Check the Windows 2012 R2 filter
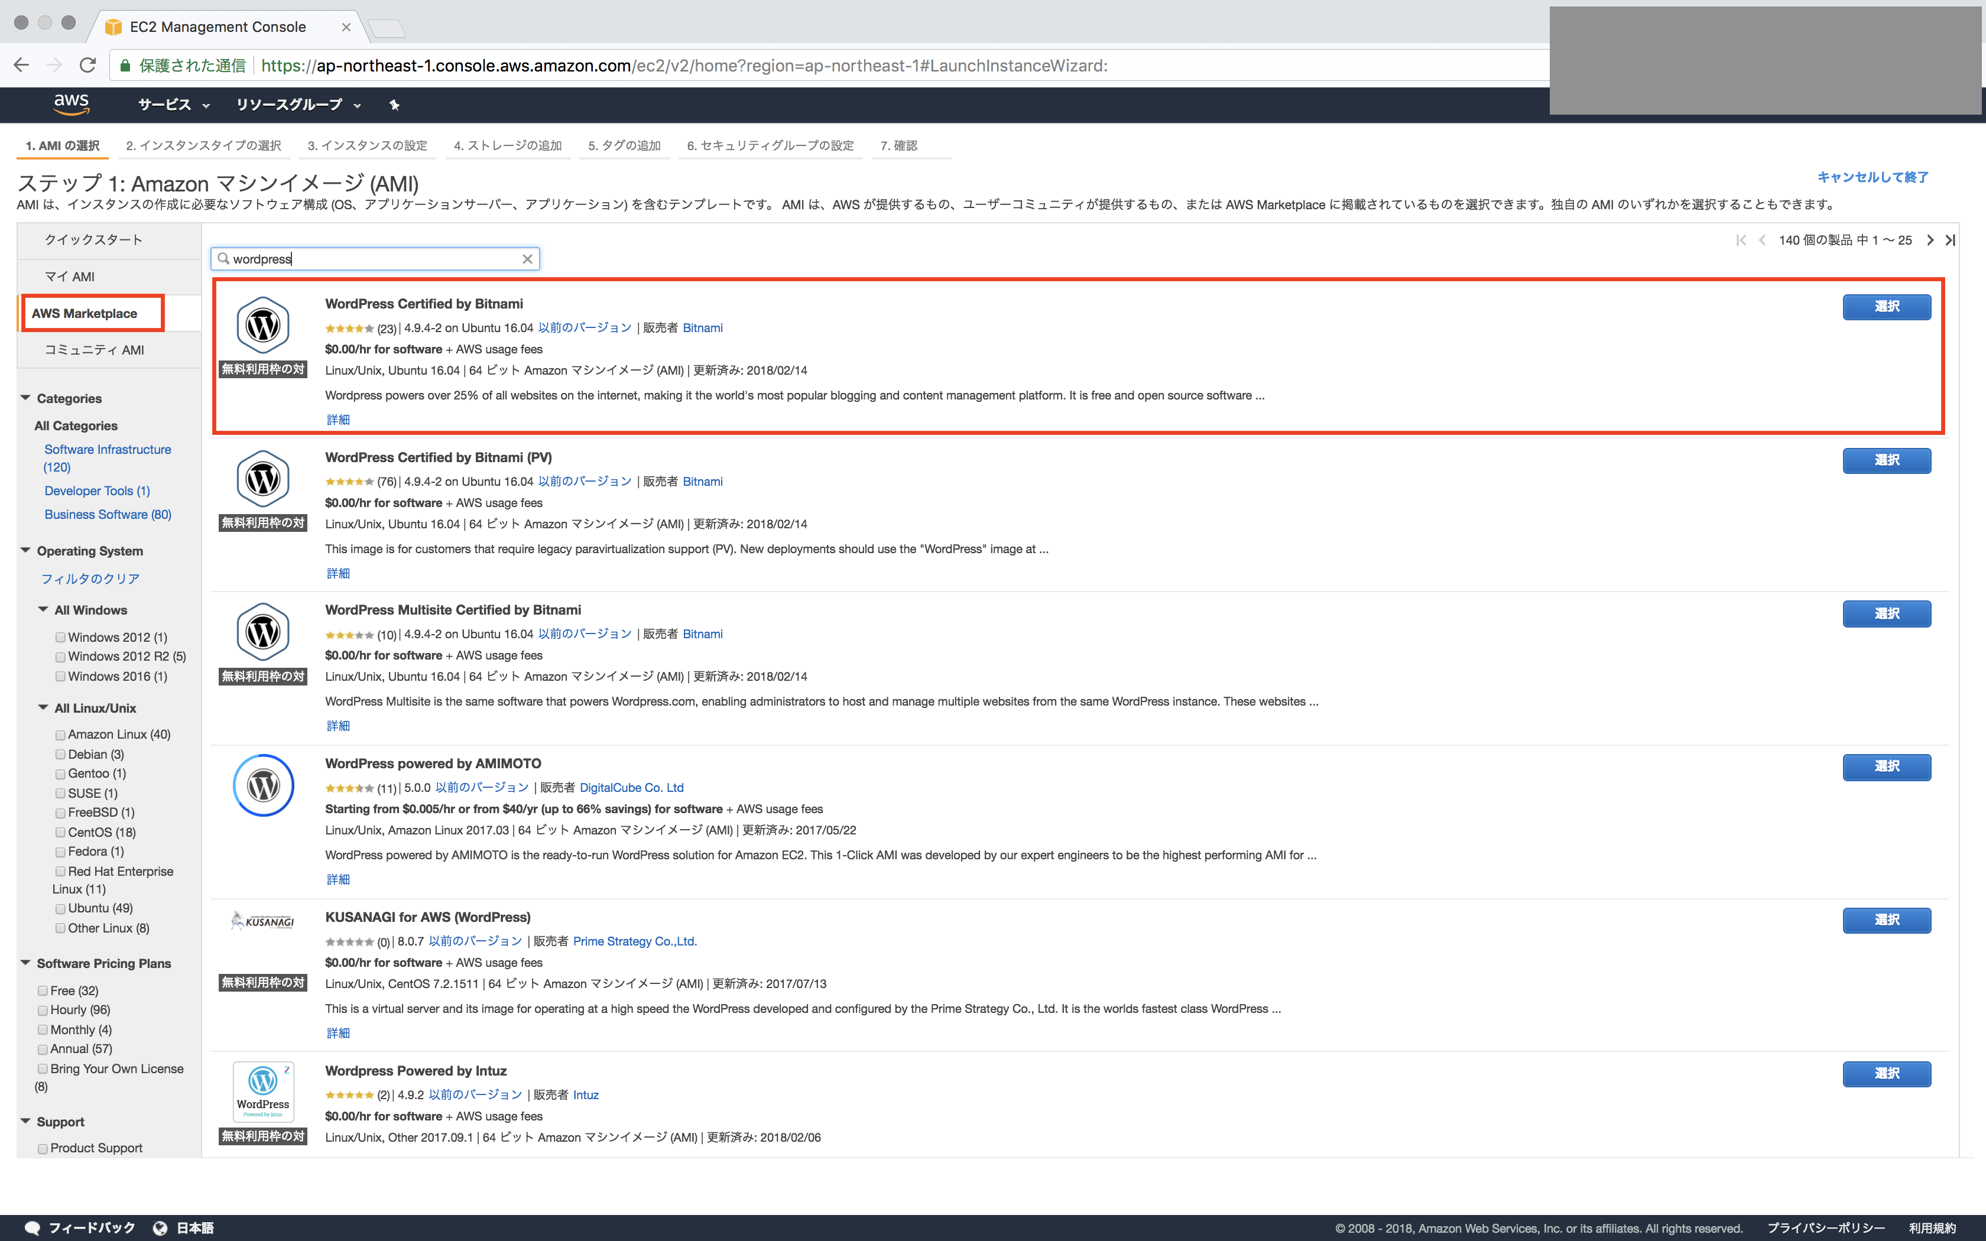Viewport: 1986px width, 1241px height. 60,657
